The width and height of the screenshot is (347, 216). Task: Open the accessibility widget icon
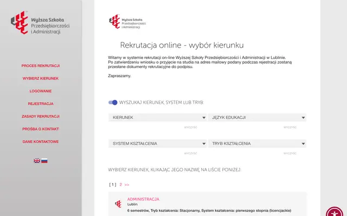click(335, 213)
